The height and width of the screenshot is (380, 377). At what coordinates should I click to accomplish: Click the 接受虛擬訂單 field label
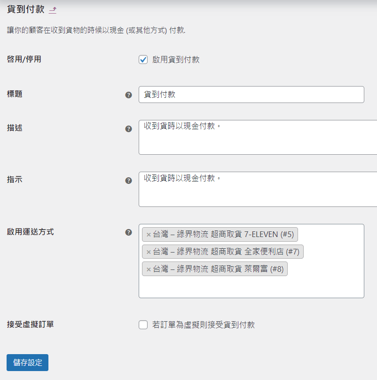pos(30,324)
